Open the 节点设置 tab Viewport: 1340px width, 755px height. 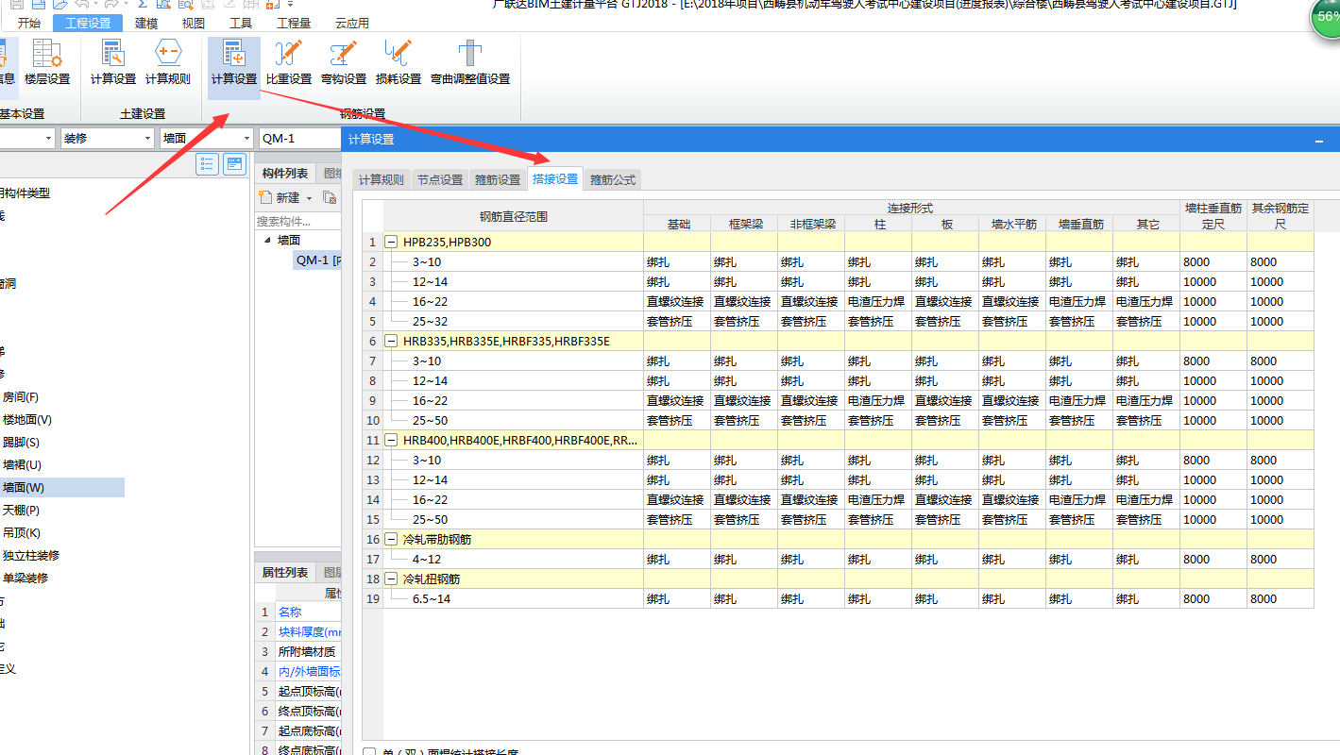point(440,179)
